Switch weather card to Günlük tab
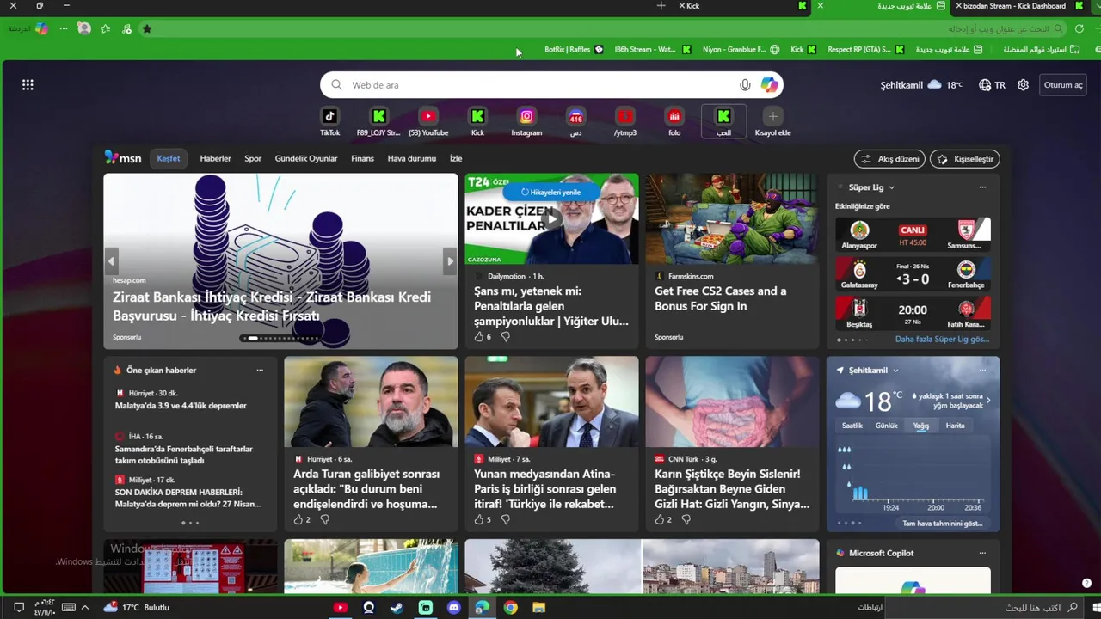 point(886,426)
